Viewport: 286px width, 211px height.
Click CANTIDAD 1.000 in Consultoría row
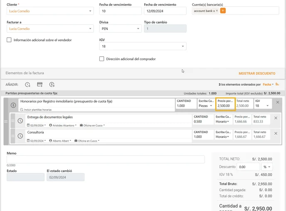202,135
